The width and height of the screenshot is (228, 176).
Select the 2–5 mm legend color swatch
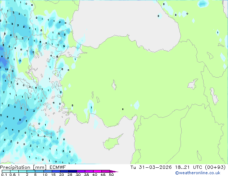click(x=31, y=171)
